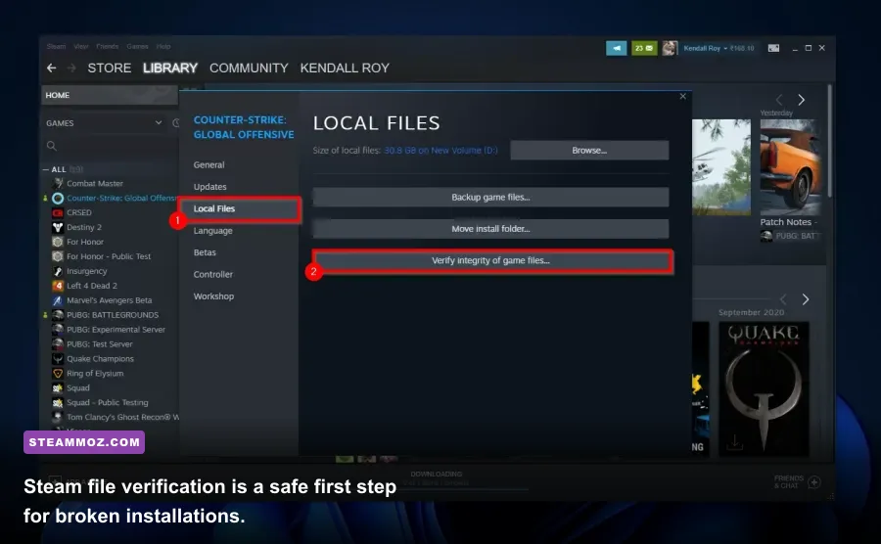Collapse the ALL games category

click(x=45, y=169)
